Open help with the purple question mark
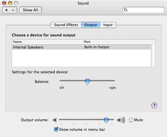Image resolution: width=167 pixels, height=137 pixels. [x=154, y=105]
